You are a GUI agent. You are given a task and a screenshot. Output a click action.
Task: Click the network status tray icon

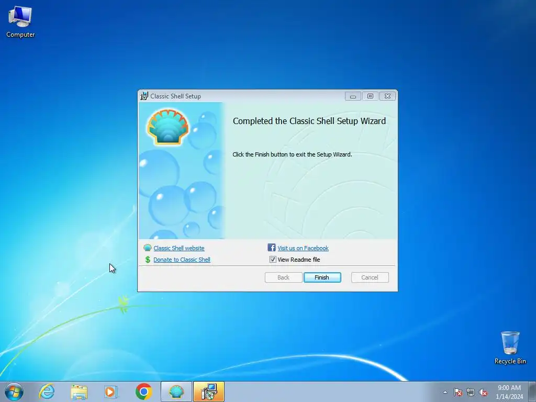tap(471, 392)
